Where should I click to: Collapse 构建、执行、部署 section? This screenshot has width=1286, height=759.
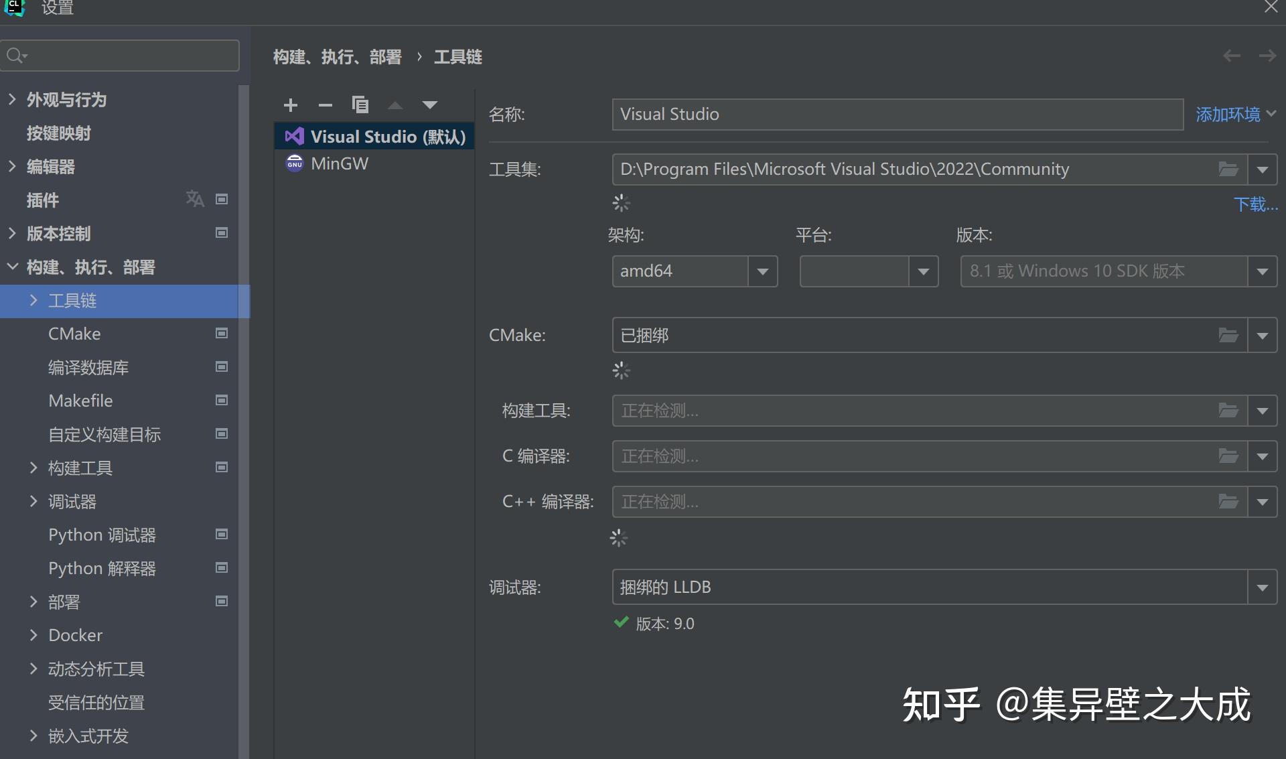12,267
